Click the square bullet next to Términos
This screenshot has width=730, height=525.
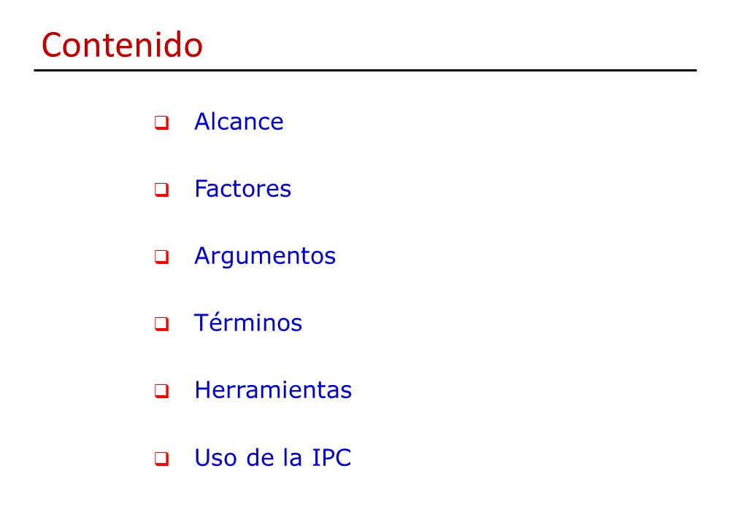click(161, 324)
